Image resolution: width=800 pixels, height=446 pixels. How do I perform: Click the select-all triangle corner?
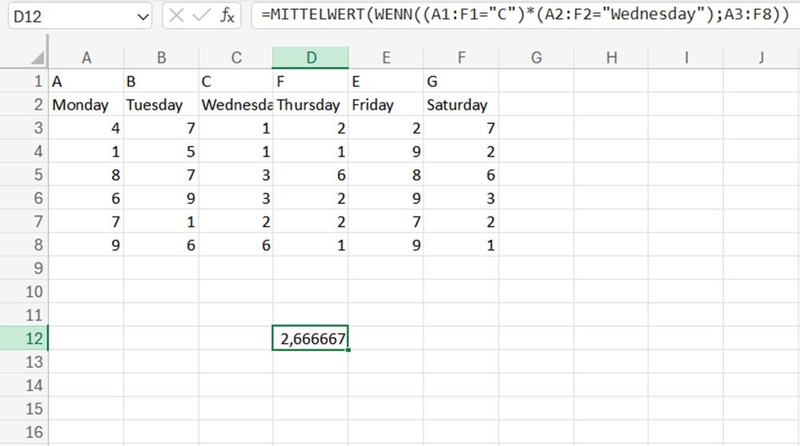(x=38, y=58)
